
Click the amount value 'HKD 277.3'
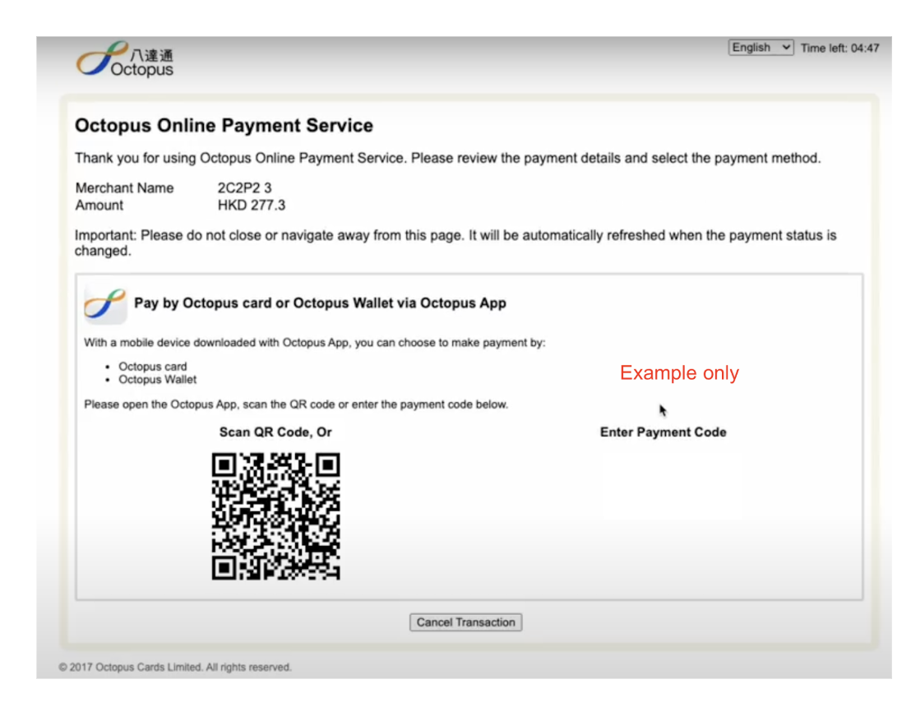click(x=252, y=205)
